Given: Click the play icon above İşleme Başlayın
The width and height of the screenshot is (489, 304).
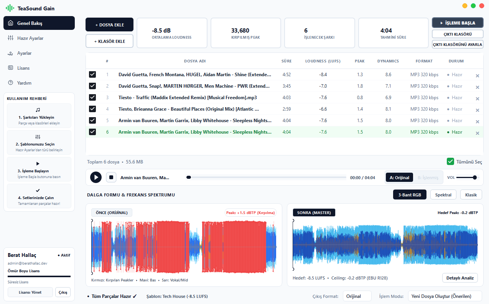Looking at the screenshot, I should (38, 163).
